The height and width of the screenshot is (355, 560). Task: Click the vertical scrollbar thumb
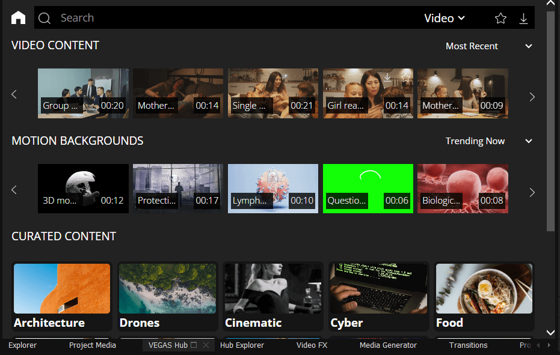(550, 121)
